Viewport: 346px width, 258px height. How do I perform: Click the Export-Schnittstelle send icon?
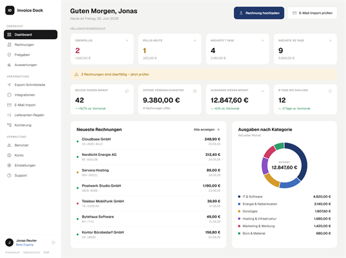point(9,85)
